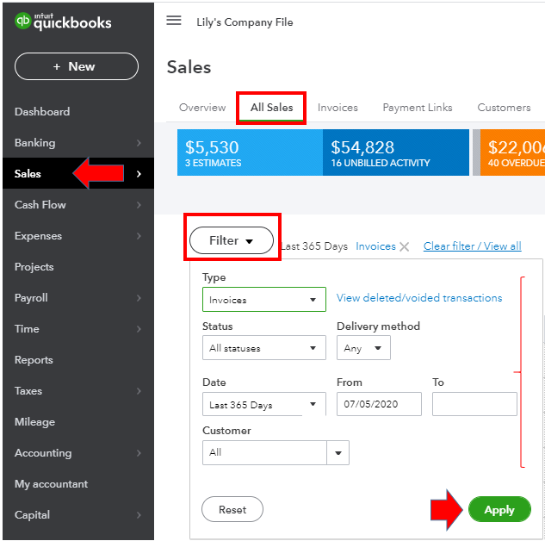Open the Date range dropdown
Viewport: 545px width, 541px height.
pos(264,404)
